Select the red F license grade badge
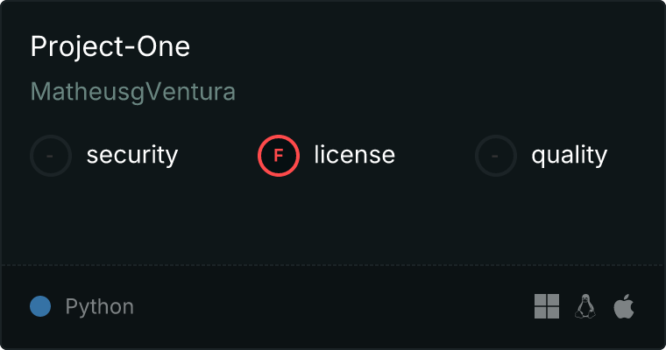 coord(279,156)
